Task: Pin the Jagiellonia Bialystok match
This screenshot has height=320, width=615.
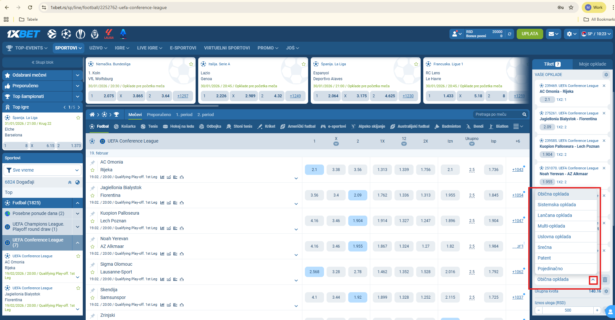Action: 93,188
